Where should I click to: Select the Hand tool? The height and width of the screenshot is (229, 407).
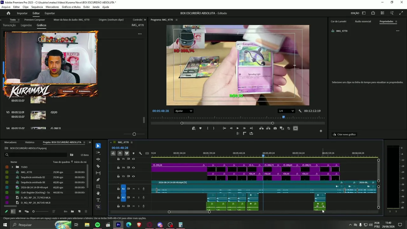(98, 193)
